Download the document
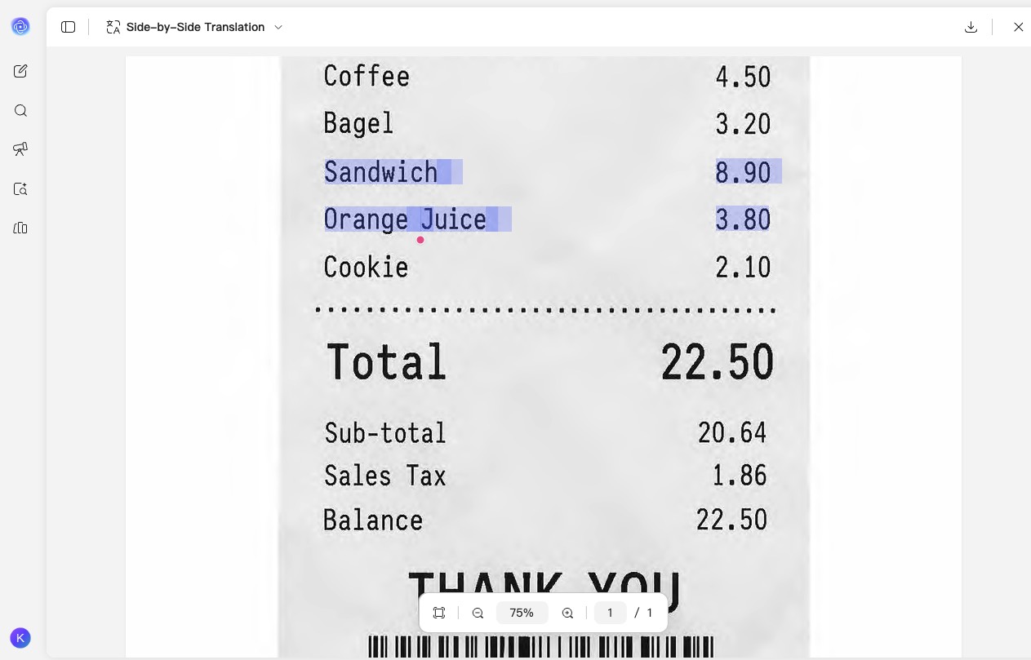The width and height of the screenshot is (1031, 660). pyautogui.click(x=971, y=27)
